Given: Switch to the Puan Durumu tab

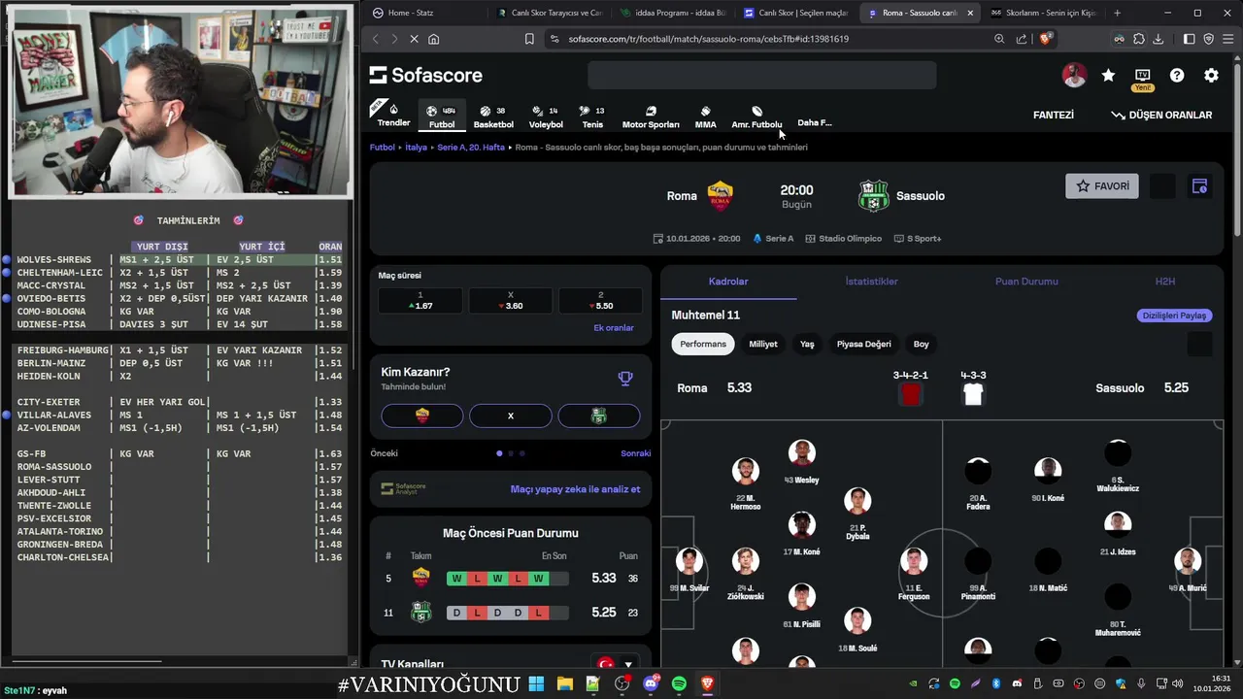Looking at the screenshot, I should 1026,282.
